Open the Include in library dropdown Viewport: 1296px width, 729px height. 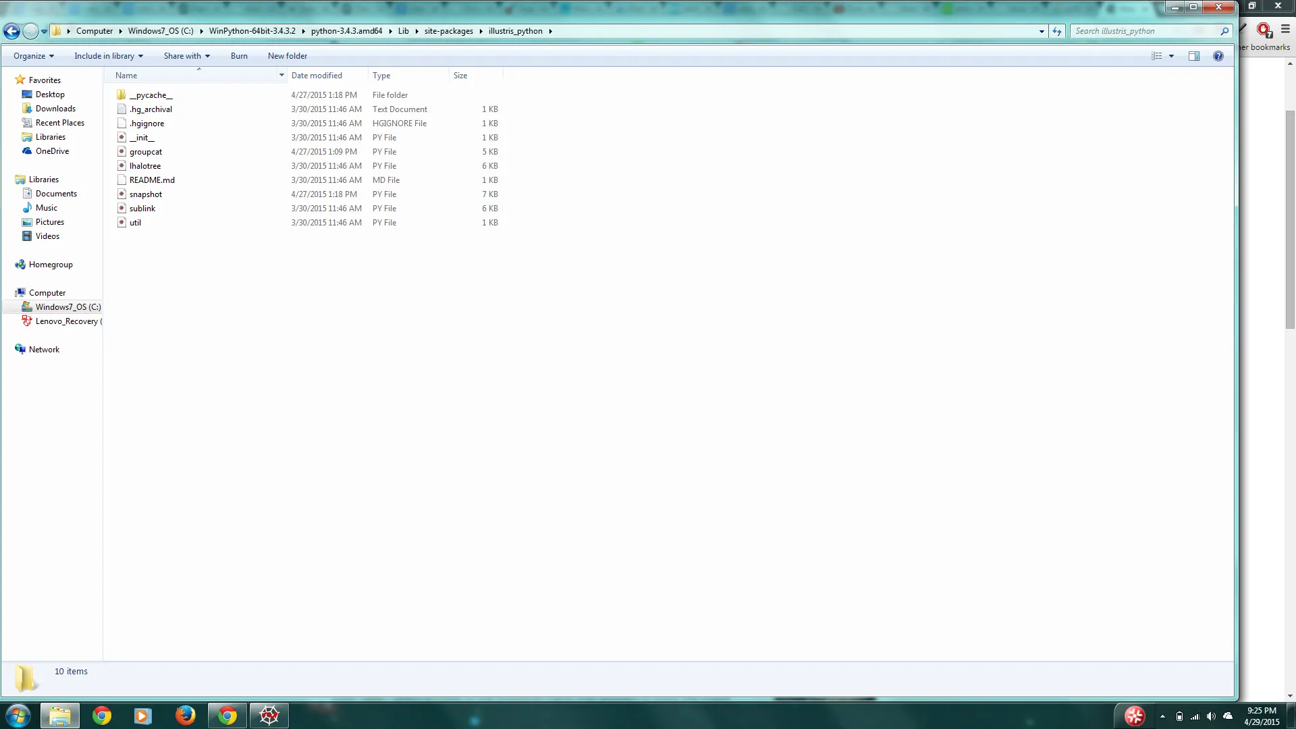108,56
